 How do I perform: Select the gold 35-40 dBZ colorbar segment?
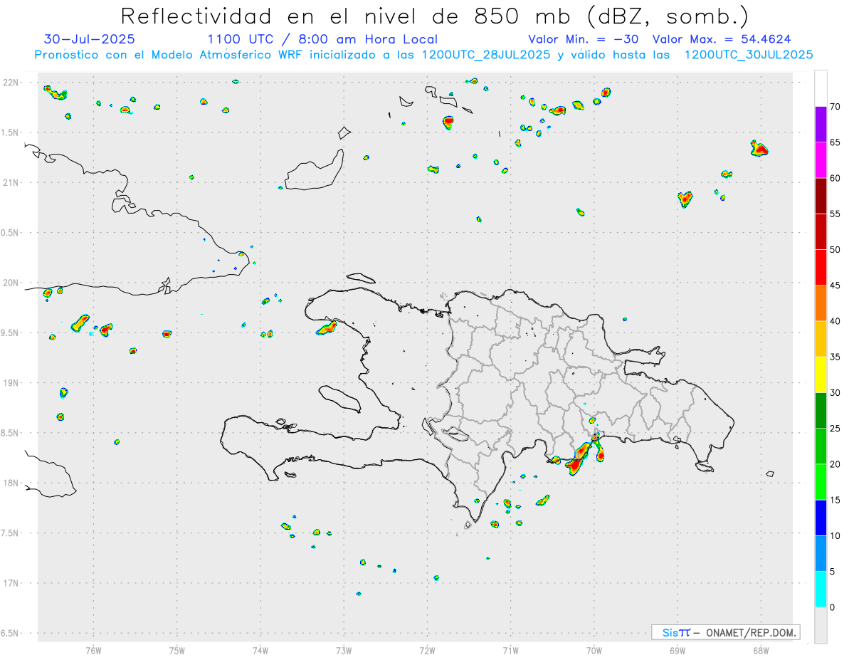[x=821, y=339]
